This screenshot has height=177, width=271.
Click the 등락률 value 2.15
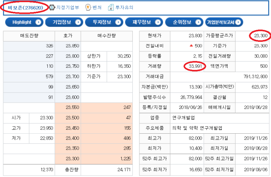(x=198, y=56)
